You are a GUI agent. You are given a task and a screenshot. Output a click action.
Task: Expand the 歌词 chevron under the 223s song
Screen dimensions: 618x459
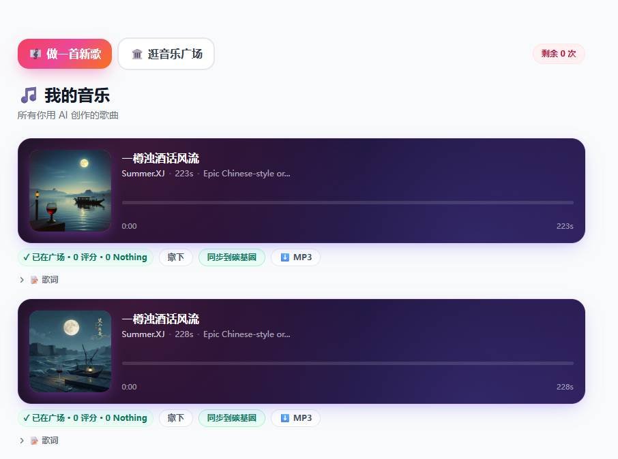pyautogui.click(x=22, y=280)
